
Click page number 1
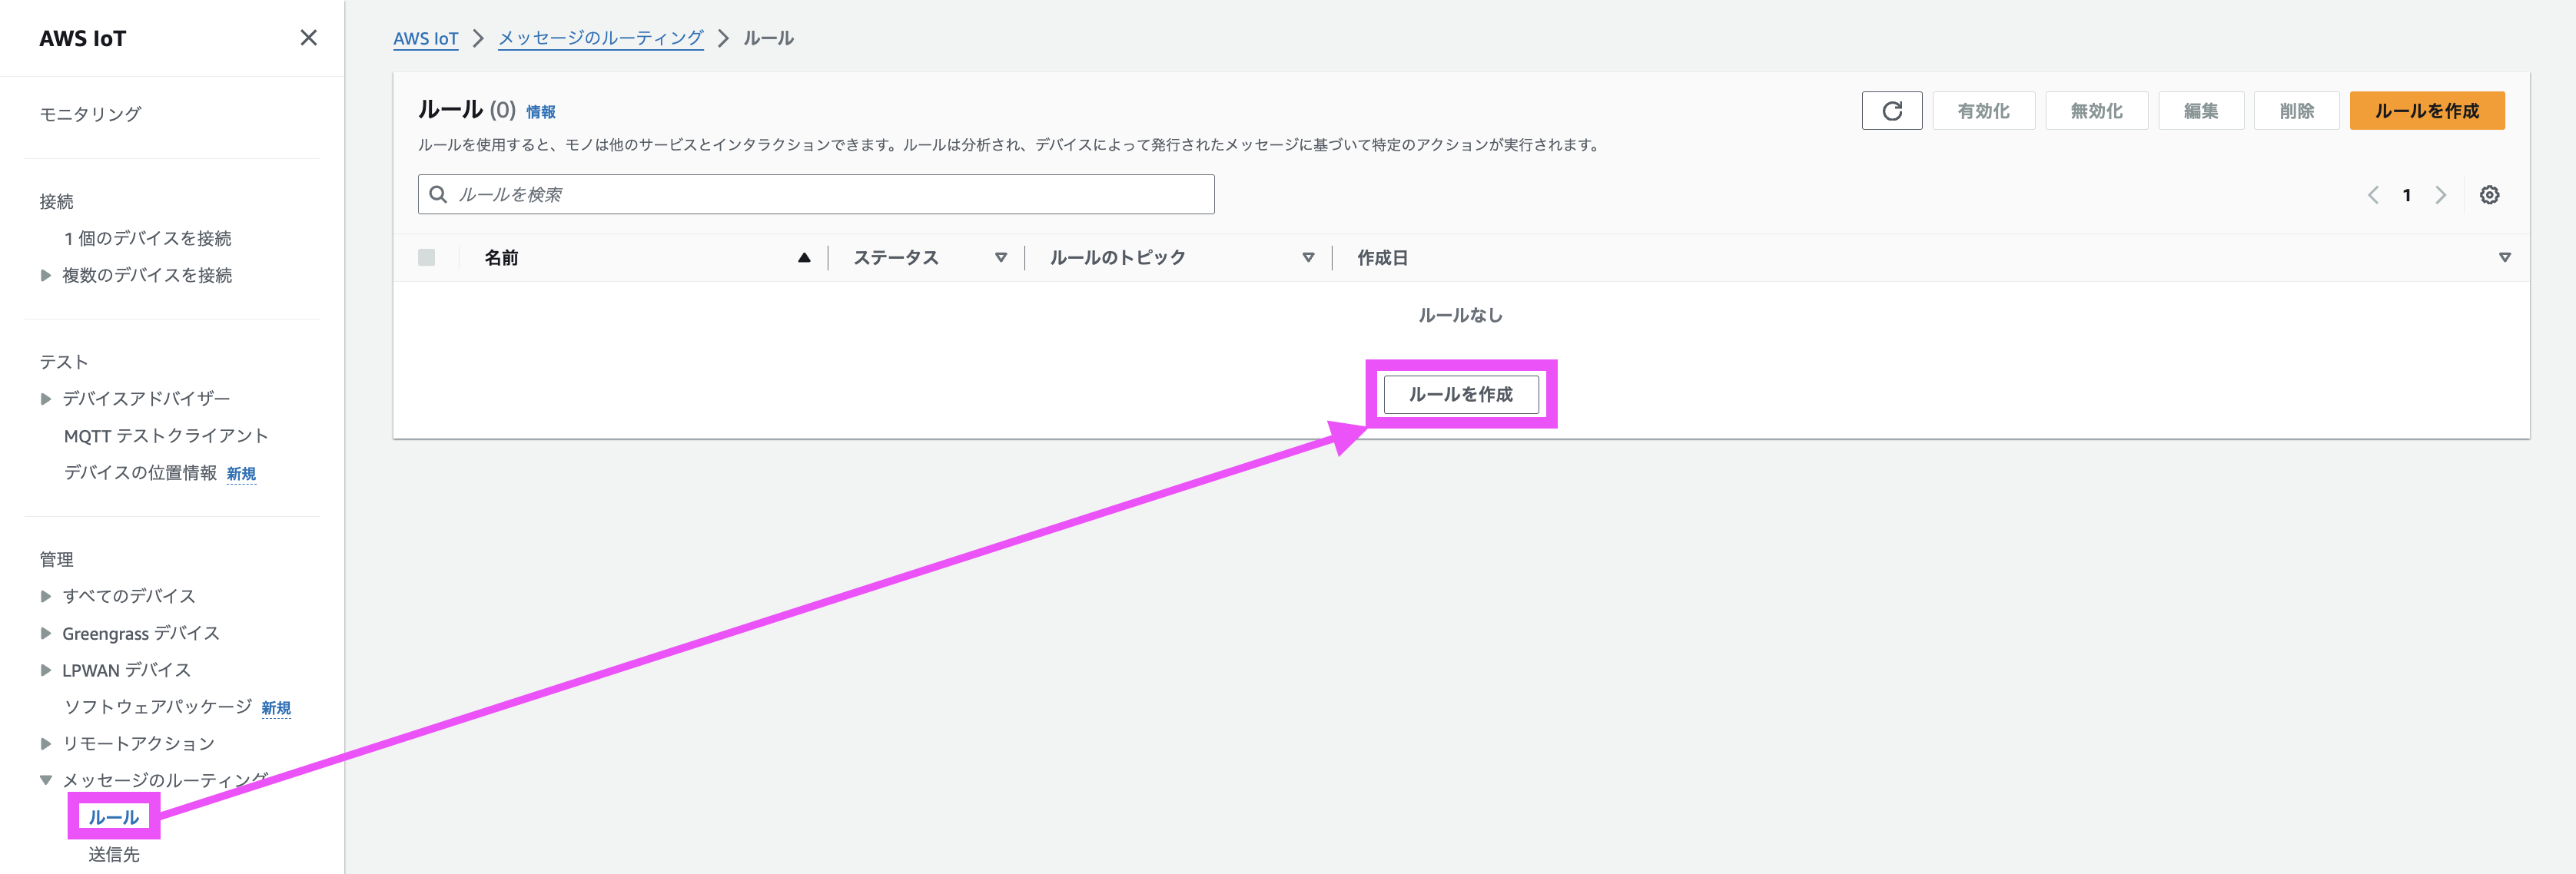(2406, 196)
